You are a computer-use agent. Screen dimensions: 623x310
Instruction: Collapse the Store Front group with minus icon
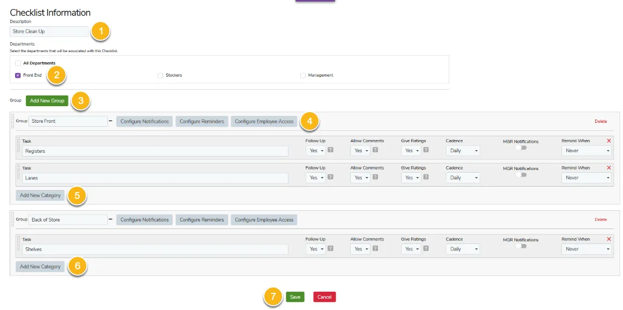110,121
